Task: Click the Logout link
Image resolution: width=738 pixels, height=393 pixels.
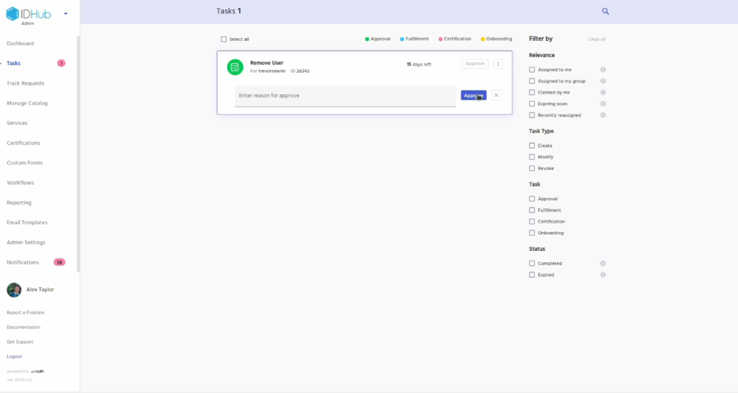Action: 14,357
